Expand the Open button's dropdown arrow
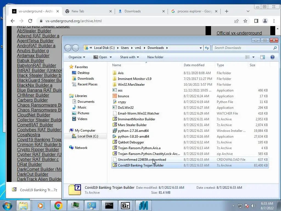 (111, 57)
